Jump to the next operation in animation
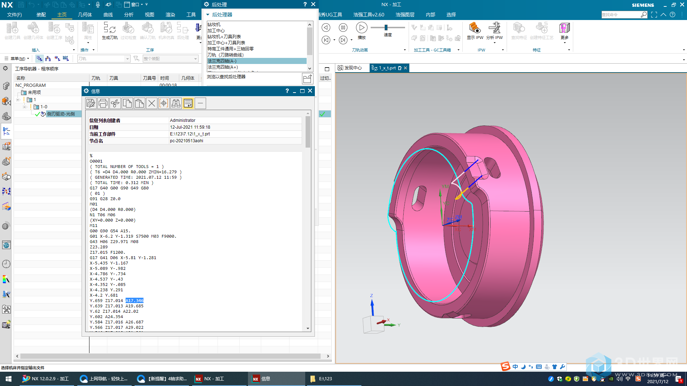This screenshot has width=687, height=386. [x=343, y=40]
